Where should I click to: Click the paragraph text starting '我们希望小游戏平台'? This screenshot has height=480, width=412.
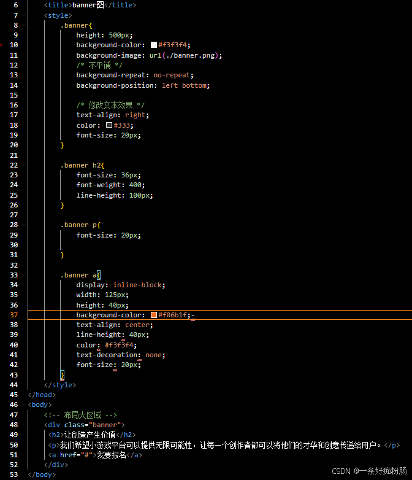pyautogui.click(x=220, y=445)
